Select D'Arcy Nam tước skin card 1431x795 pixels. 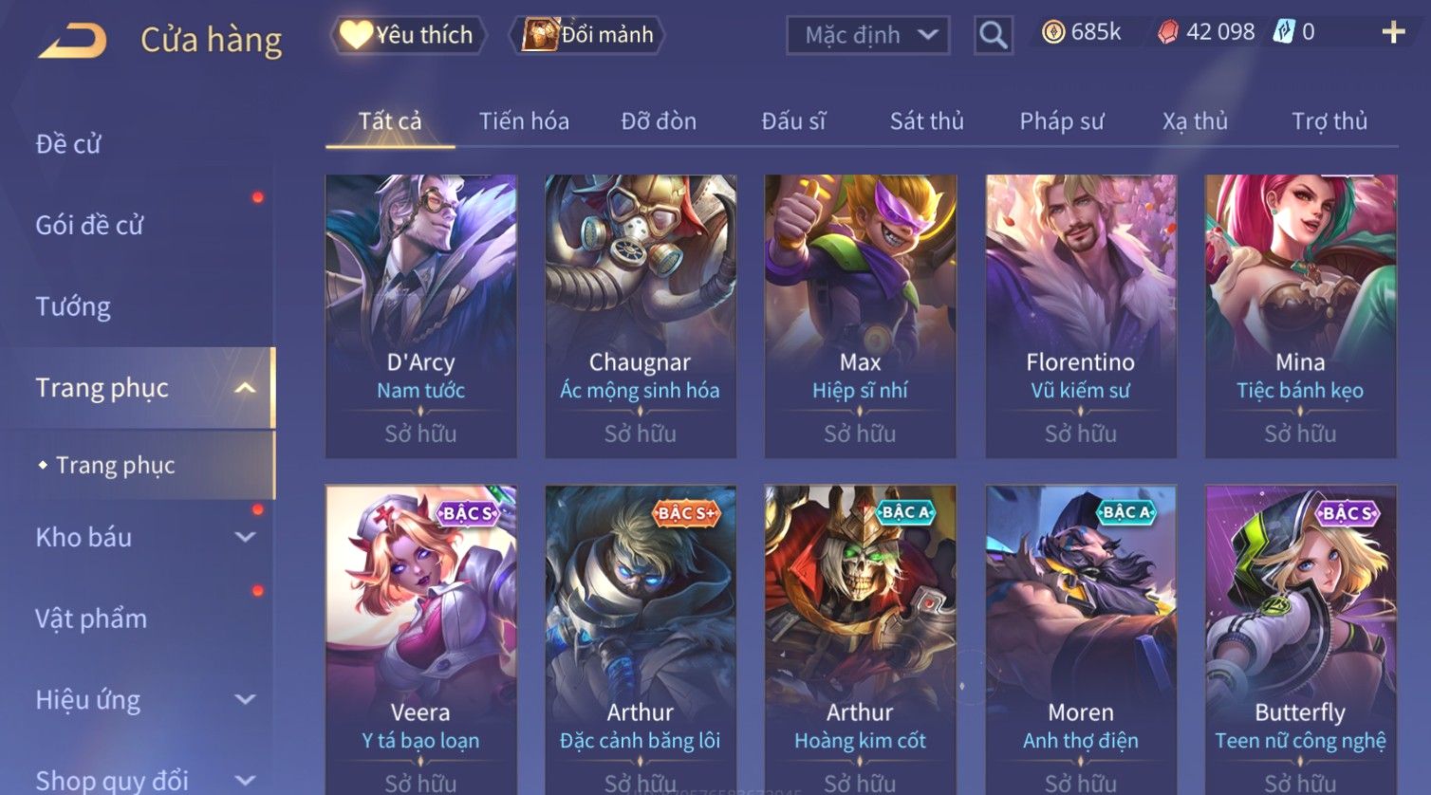[420, 316]
